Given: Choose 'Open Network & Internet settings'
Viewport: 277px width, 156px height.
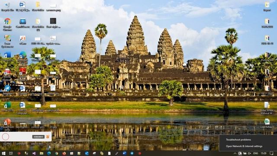Looking at the screenshot, I should point(244,146).
